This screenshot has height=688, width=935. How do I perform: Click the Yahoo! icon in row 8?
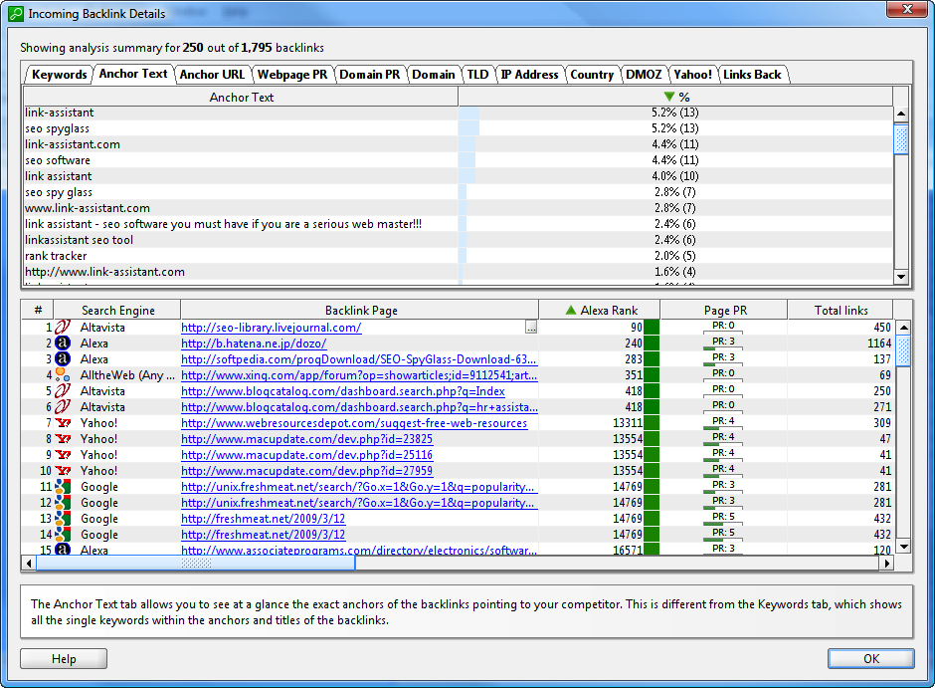[63, 438]
